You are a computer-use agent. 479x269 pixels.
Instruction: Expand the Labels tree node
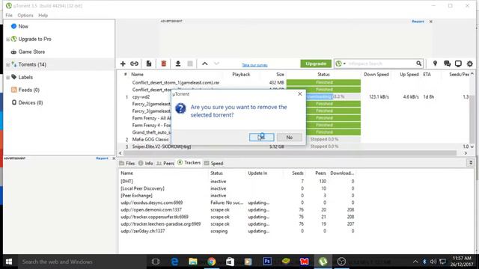(x=7, y=78)
